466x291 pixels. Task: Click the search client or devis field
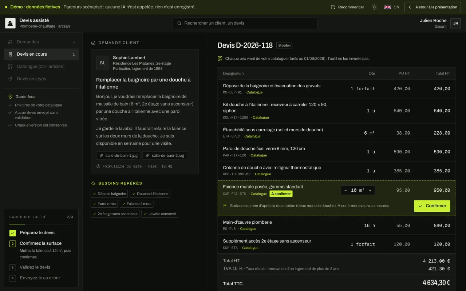click(245, 23)
